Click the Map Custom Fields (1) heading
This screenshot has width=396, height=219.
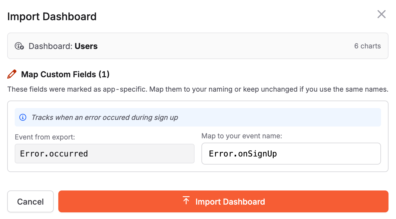coord(65,74)
